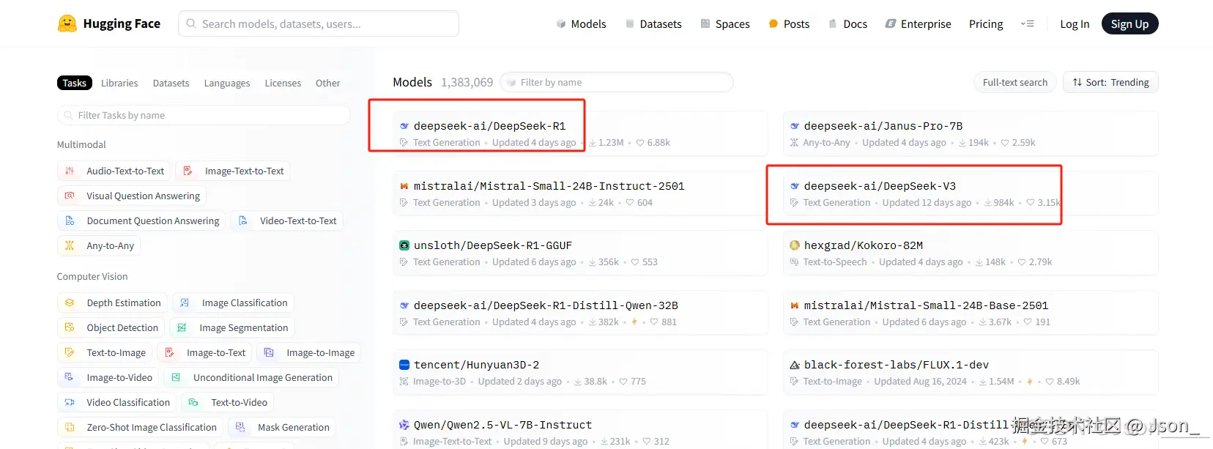Select the Mask Generation task tag

(282, 427)
